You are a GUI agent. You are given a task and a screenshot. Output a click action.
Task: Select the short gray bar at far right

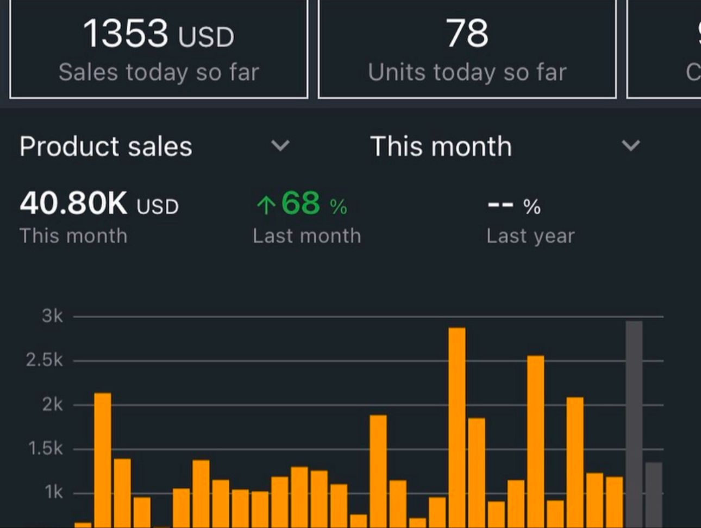coord(654,494)
